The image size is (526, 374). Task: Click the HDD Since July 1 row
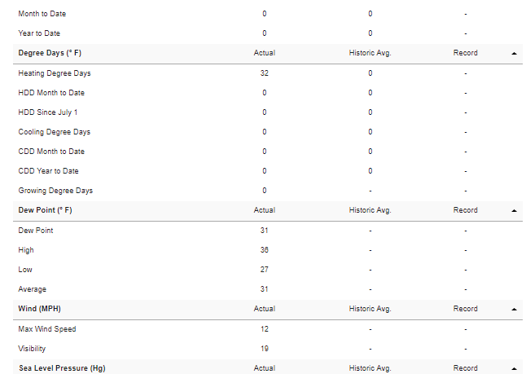pos(268,112)
